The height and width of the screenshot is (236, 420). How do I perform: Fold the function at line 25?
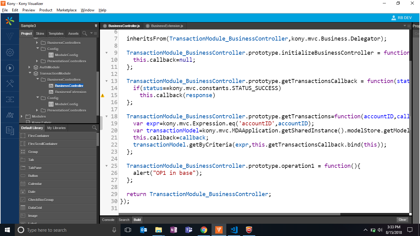click(107, 166)
